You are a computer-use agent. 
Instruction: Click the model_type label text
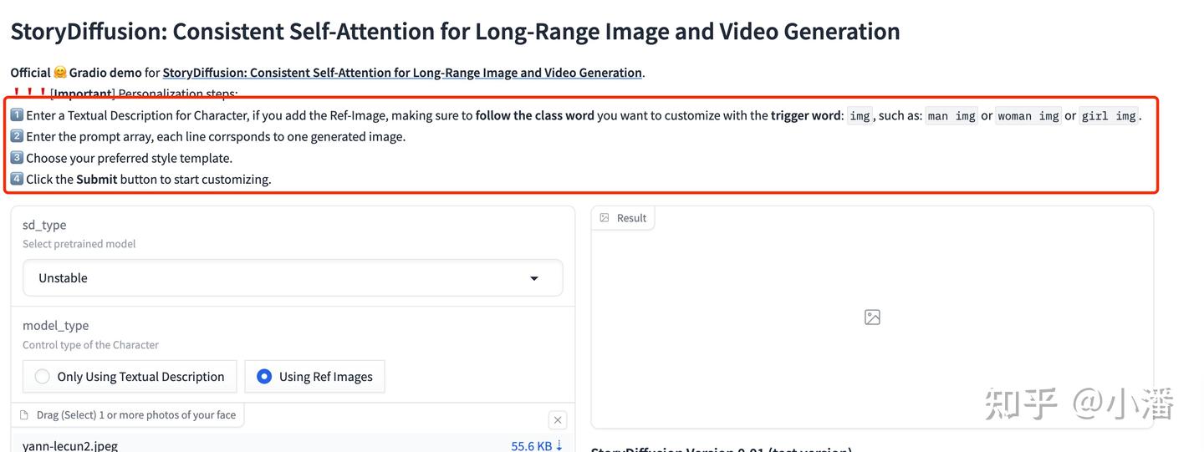[55, 326]
